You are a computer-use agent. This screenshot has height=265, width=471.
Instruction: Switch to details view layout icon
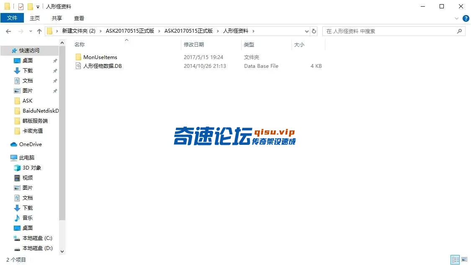tap(455, 260)
